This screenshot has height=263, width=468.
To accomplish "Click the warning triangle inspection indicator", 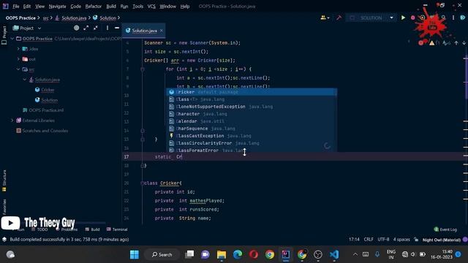I will point(432,43).
